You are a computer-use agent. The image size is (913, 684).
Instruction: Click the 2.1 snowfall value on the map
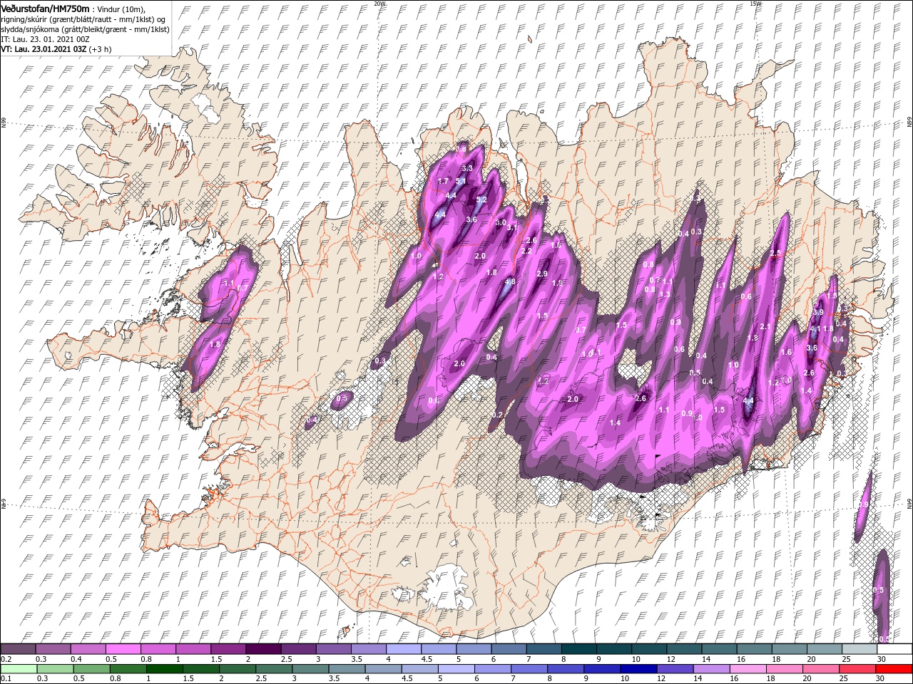point(766,326)
